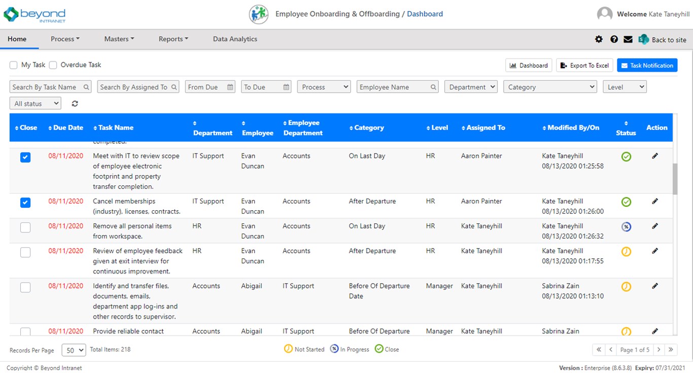Click the refresh filters icon beside All status

click(75, 103)
